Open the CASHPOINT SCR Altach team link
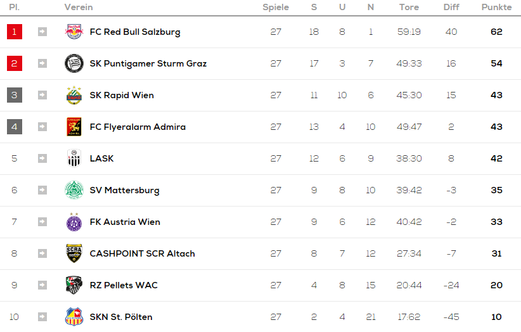This screenshot has width=521, height=332. point(142,253)
